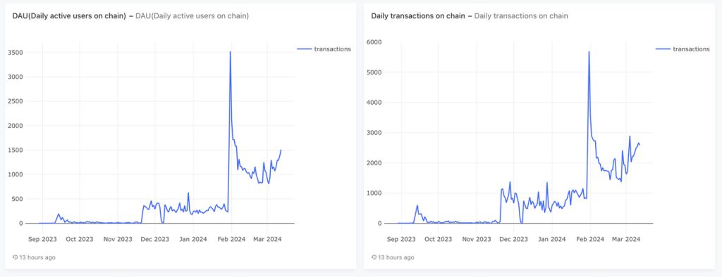The image size is (722, 277).
Task: Toggle the transactions legend line in the DAU chart
Action: (304, 49)
